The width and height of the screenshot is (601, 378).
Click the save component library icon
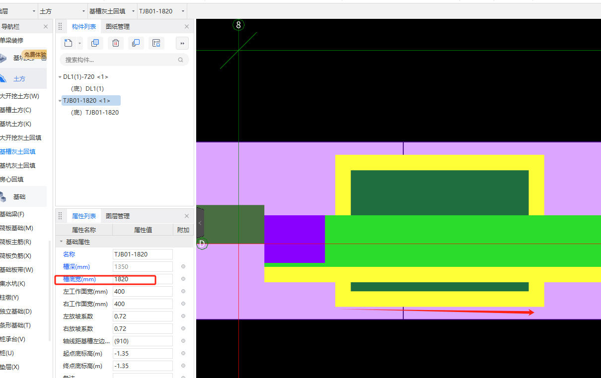pyautogui.click(x=156, y=43)
